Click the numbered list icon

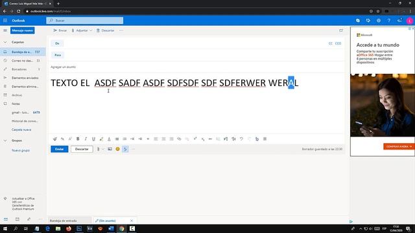point(124,139)
